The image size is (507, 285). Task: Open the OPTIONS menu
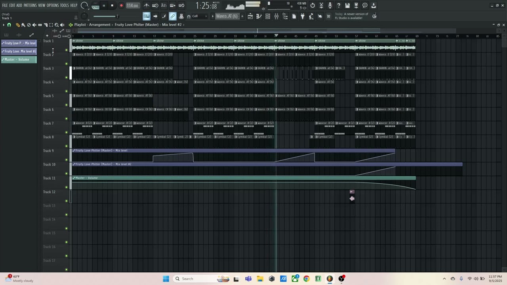(x=53, y=6)
